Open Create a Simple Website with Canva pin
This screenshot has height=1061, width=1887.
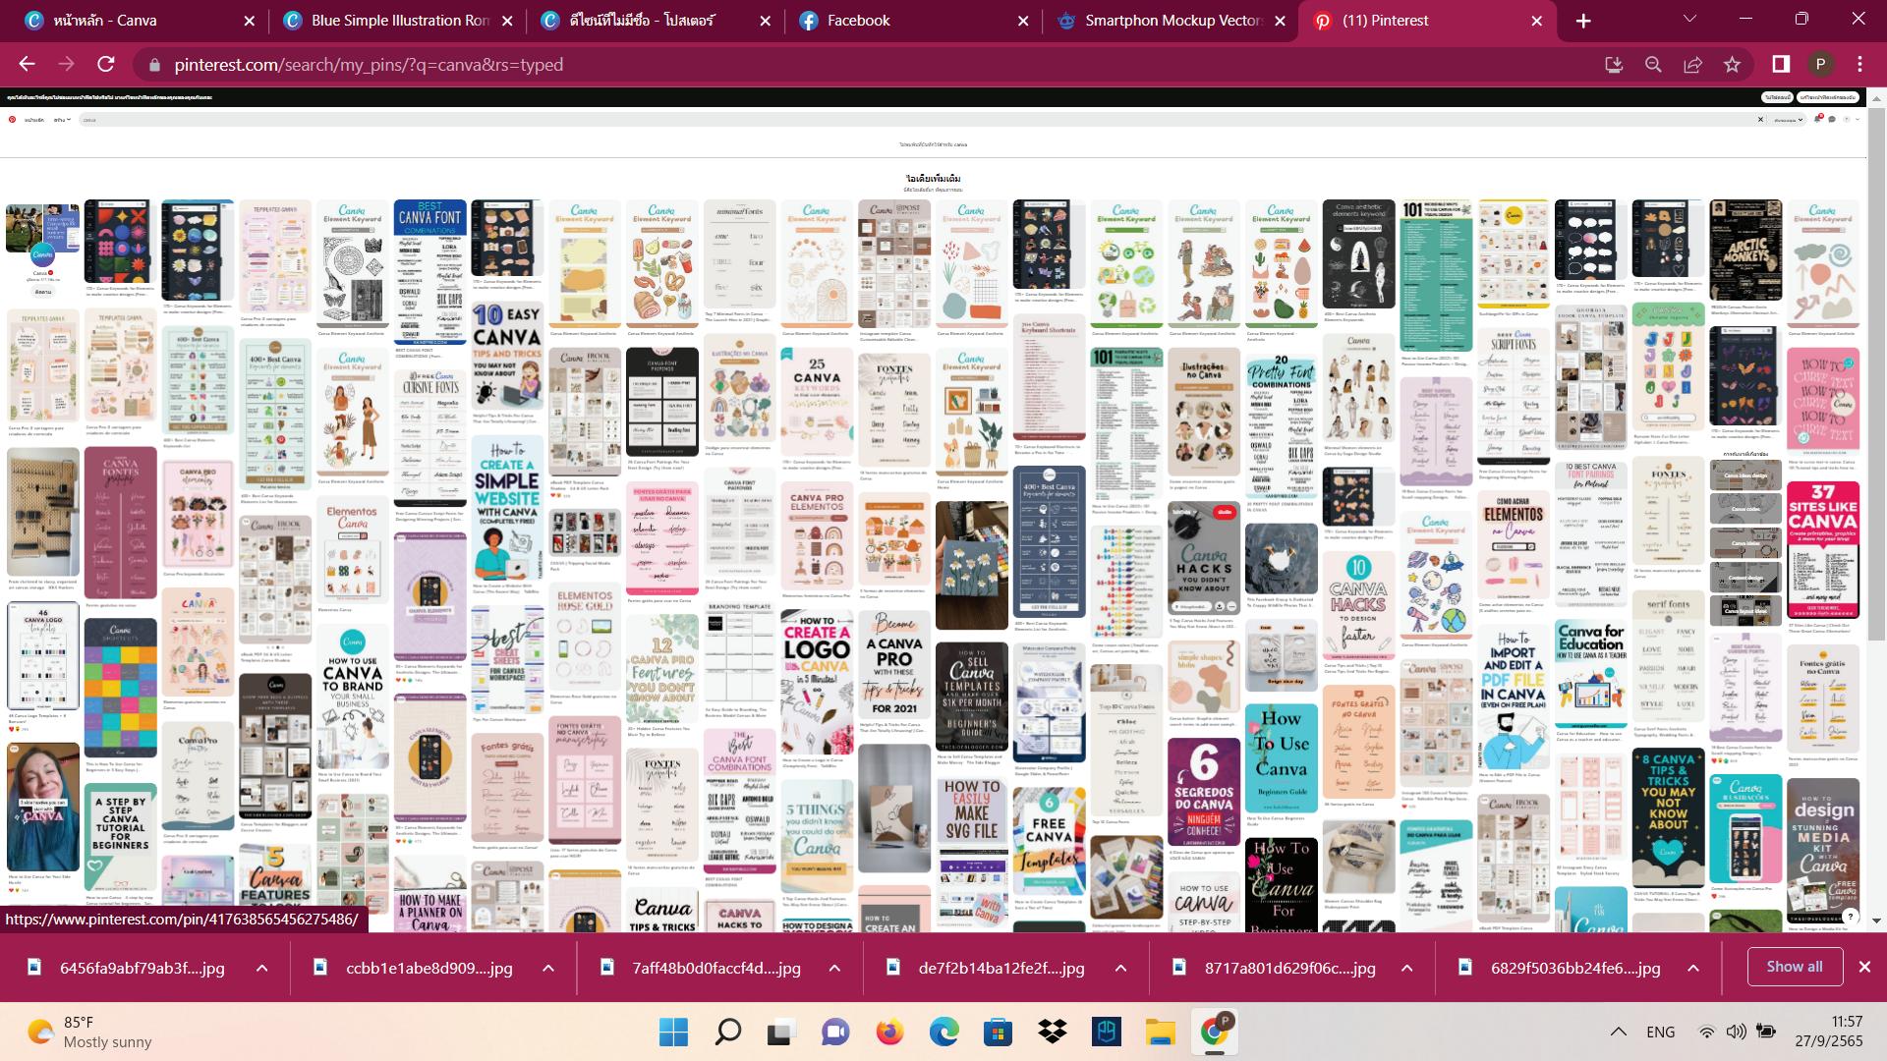(x=507, y=509)
